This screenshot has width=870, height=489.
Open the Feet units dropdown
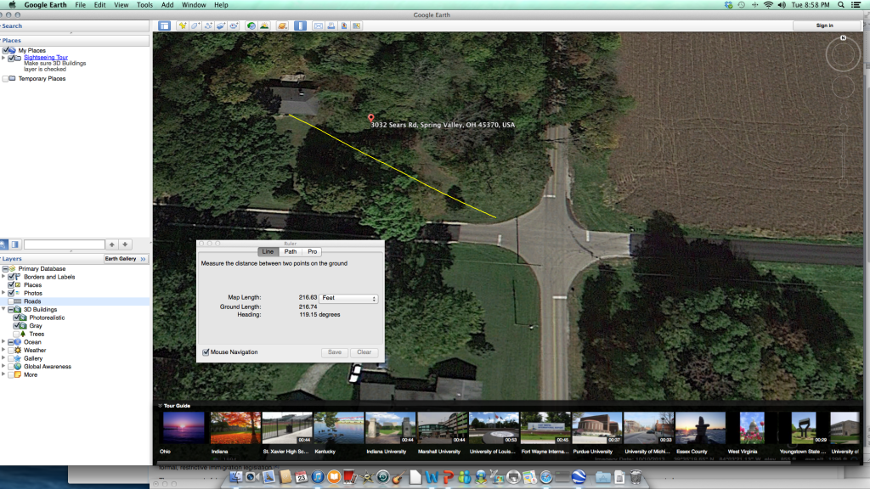coord(347,298)
